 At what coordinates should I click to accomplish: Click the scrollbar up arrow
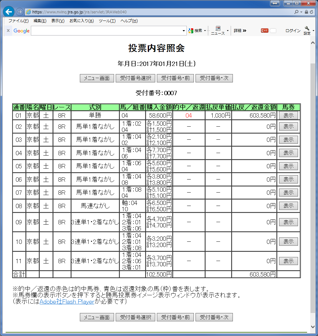click(313, 43)
